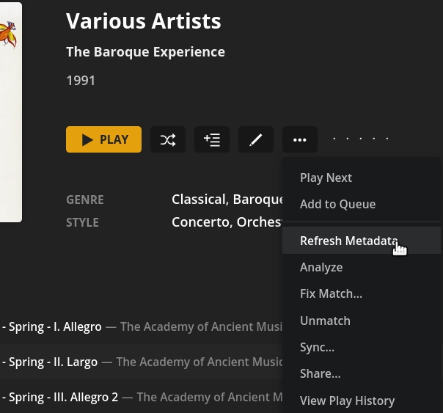
Task: Open the Sync option
Action: click(x=317, y=347)
